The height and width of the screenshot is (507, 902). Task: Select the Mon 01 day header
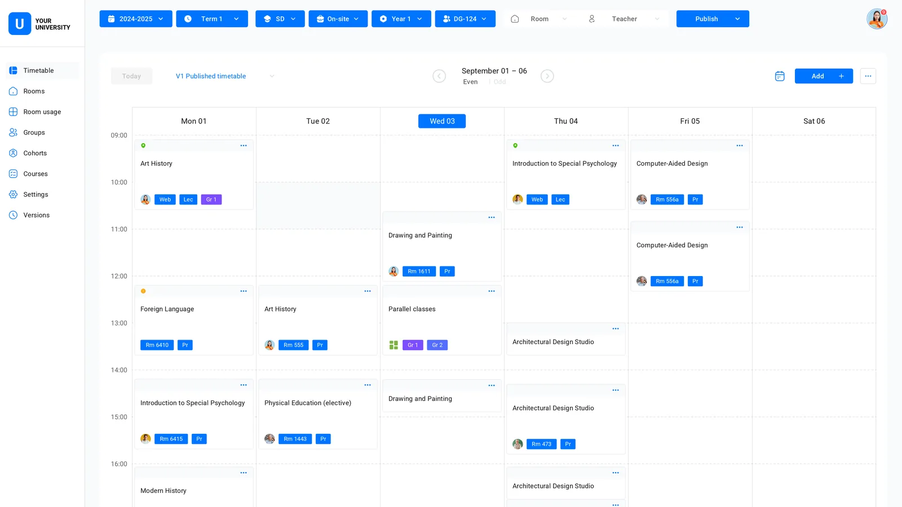click(x=194, y=121)
